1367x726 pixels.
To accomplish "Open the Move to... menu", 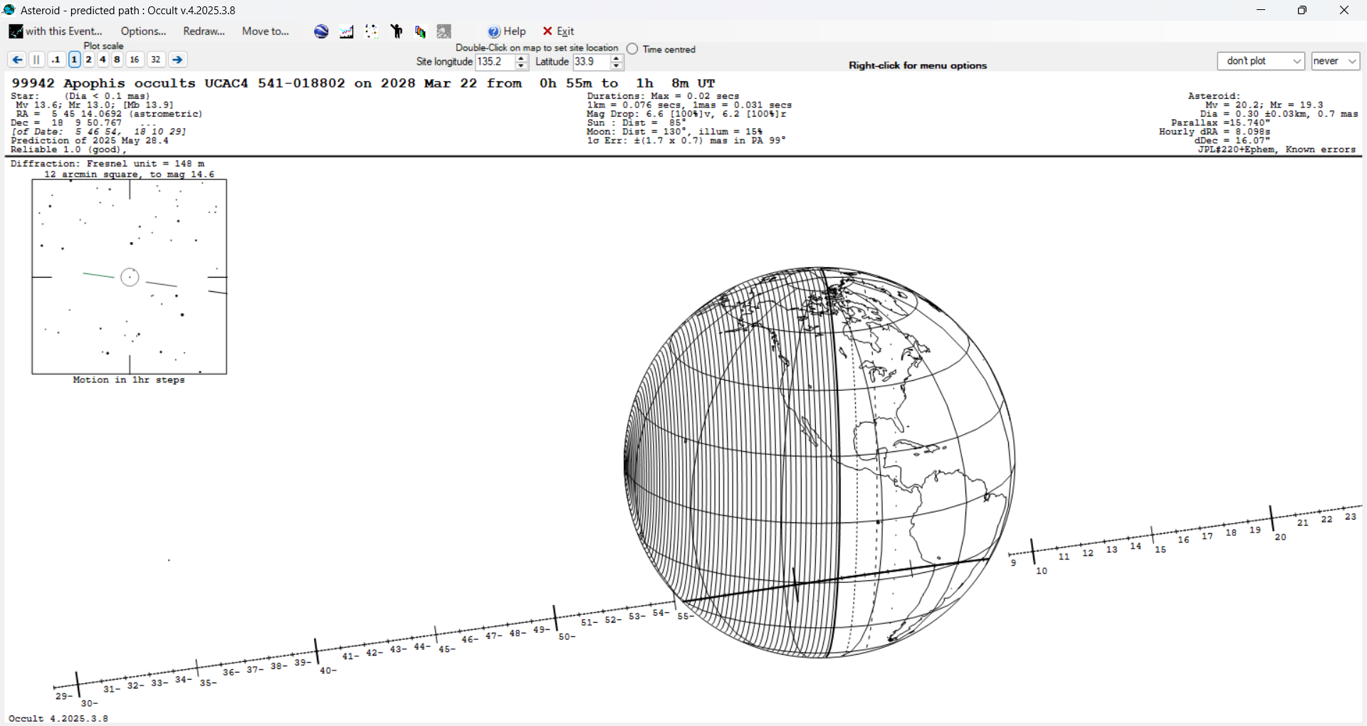I will click(266, 31).
